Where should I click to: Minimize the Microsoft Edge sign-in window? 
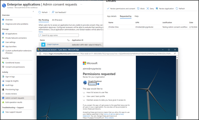click(x=163, y=50)
